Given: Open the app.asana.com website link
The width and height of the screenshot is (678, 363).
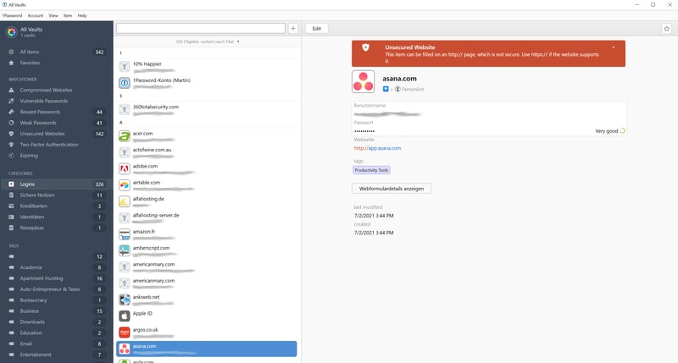Looking at the screenshot, I should [x=377, y=148].
